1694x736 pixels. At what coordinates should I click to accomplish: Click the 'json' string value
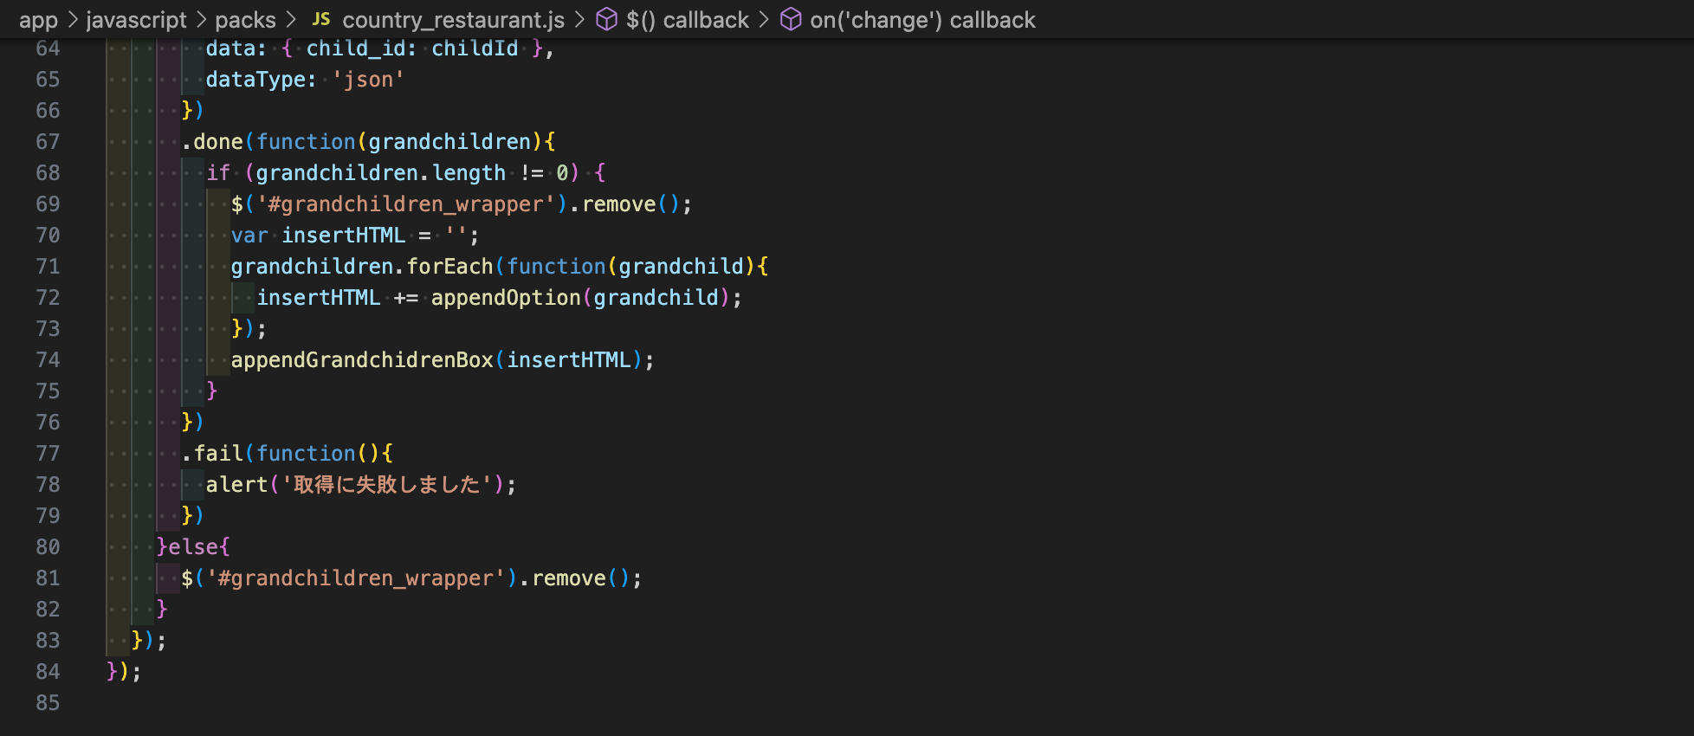coord(368,80)
